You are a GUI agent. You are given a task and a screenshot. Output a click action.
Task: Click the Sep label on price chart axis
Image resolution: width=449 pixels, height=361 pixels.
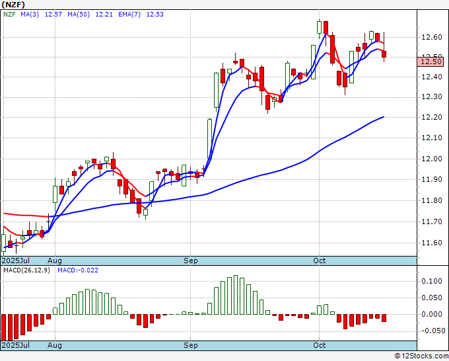190,261
